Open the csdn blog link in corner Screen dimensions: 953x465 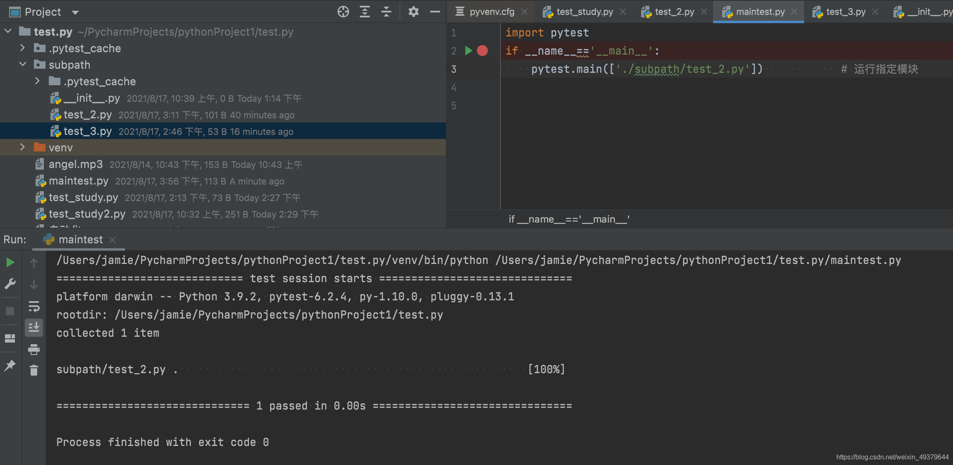892,457
